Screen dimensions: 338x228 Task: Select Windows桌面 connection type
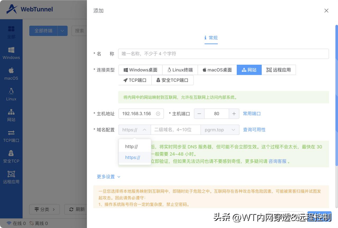point(140,70)
